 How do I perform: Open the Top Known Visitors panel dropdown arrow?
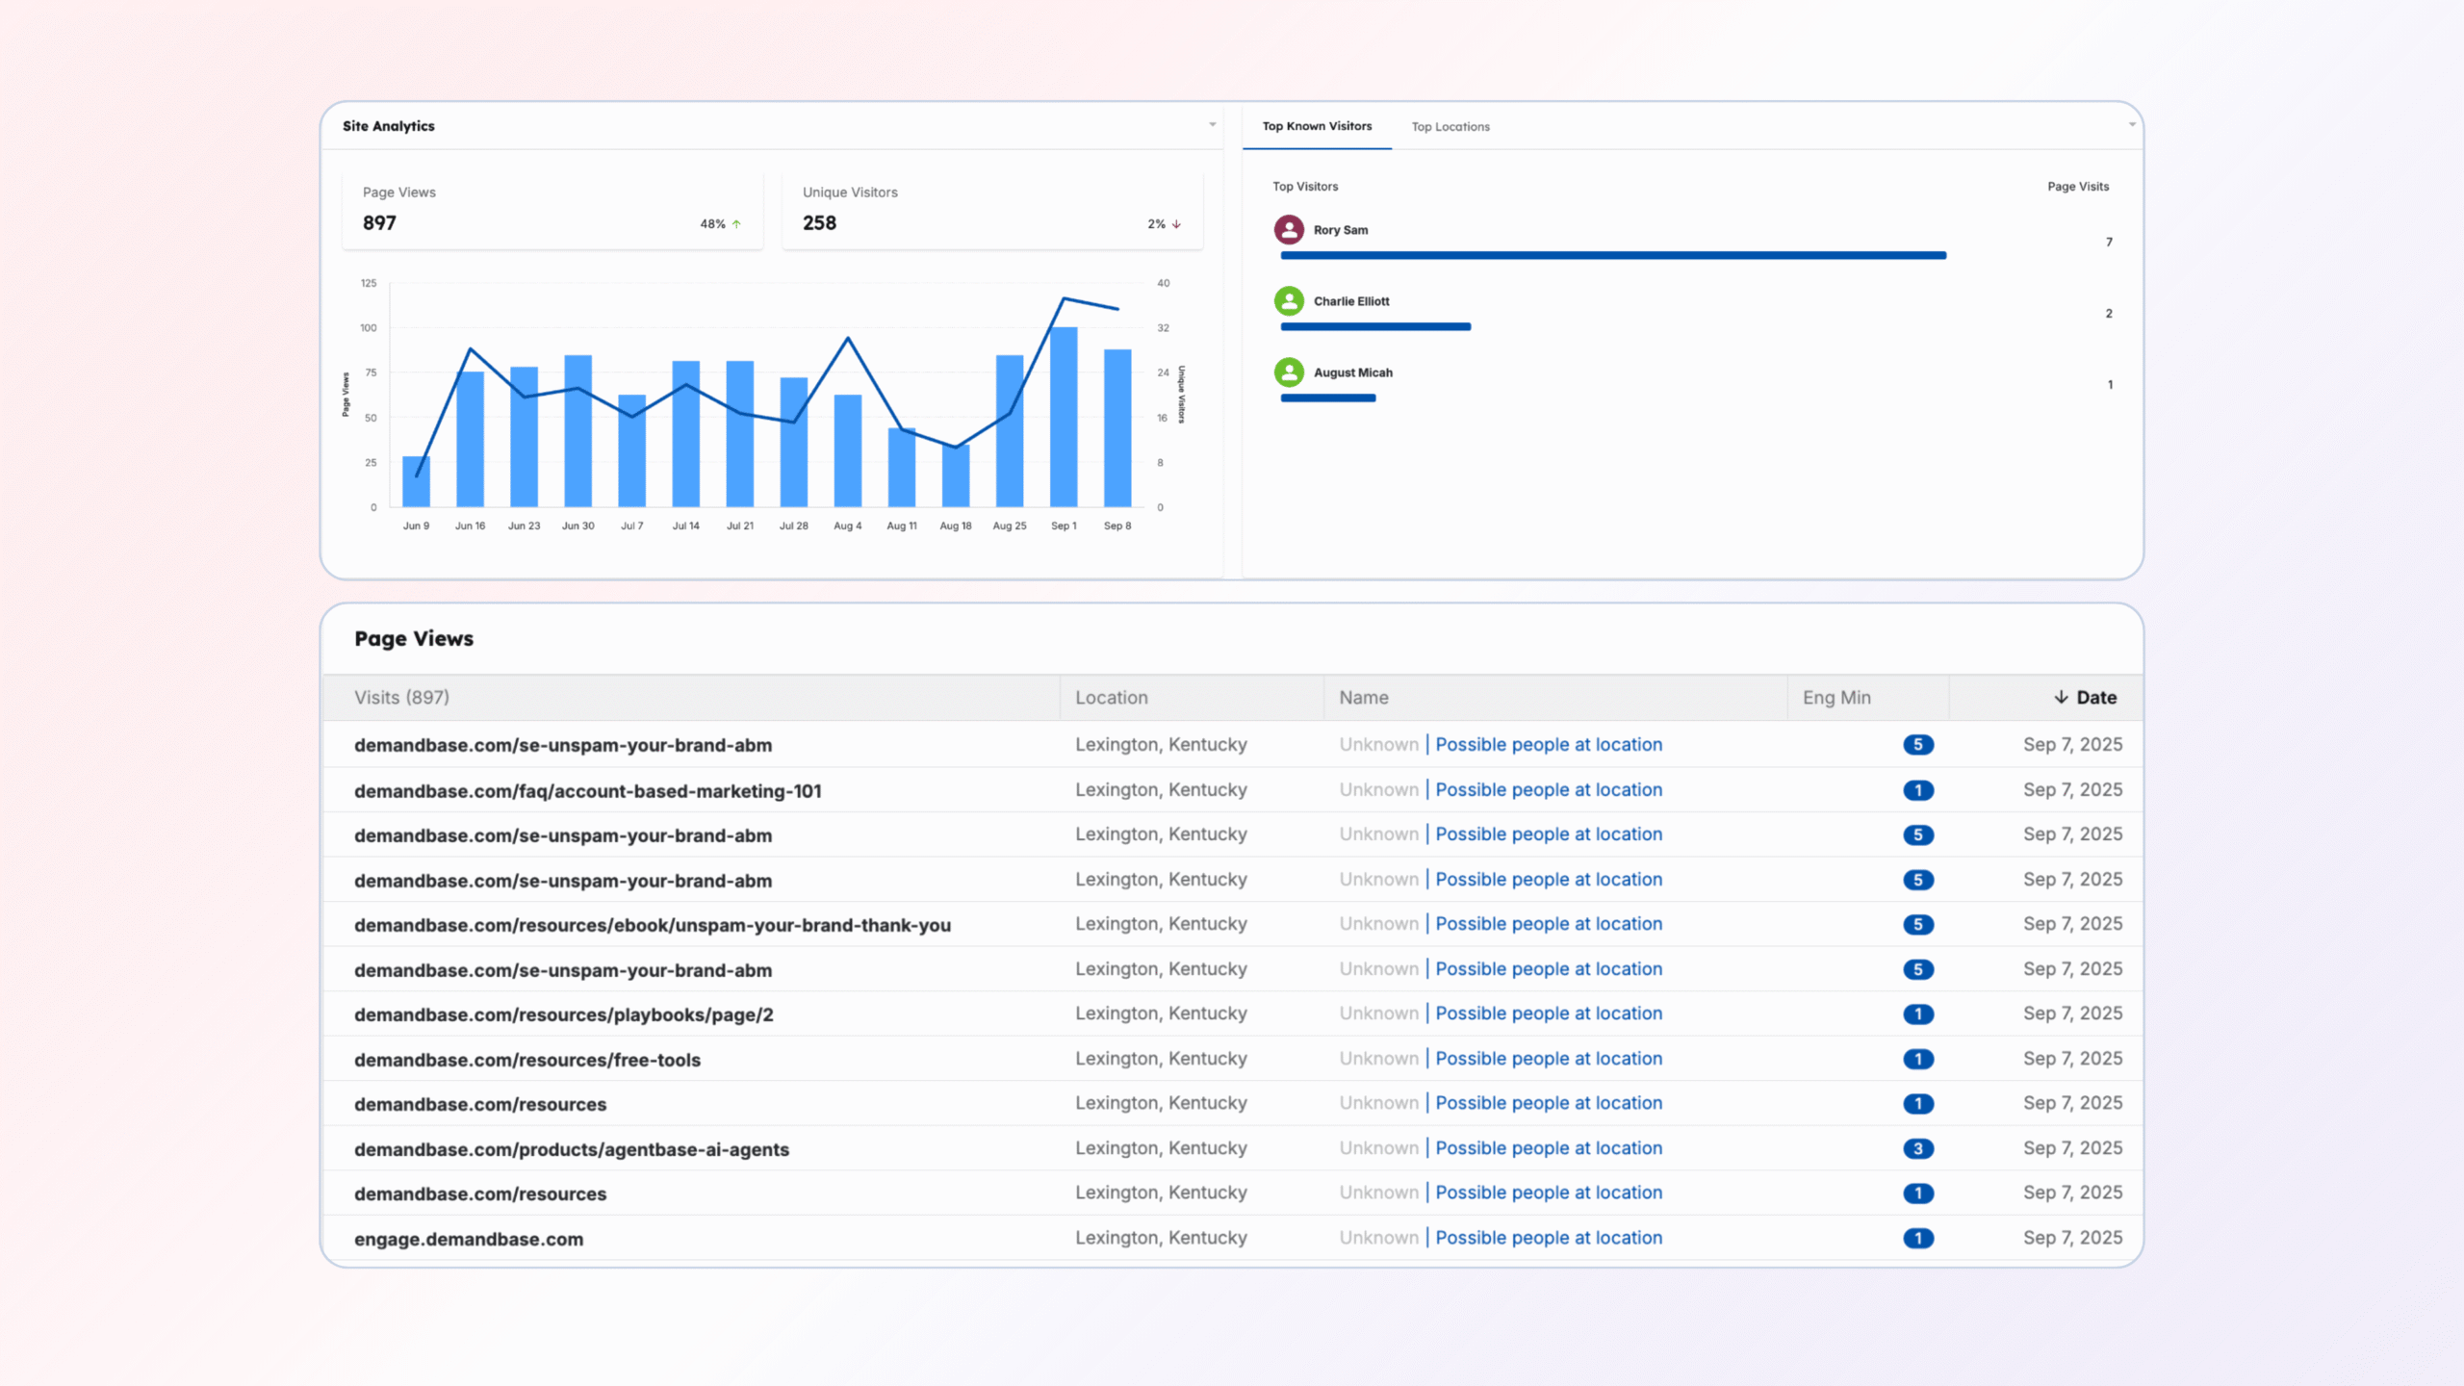pos(2132,125)
